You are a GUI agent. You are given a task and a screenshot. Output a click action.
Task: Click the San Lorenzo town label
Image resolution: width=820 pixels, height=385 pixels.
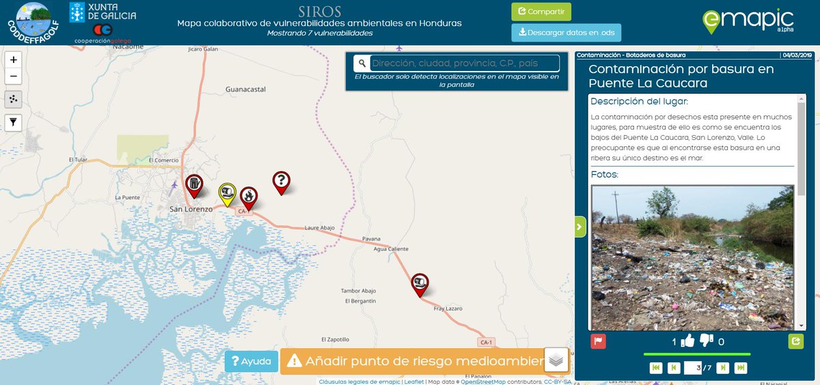(x=191, y=208)
